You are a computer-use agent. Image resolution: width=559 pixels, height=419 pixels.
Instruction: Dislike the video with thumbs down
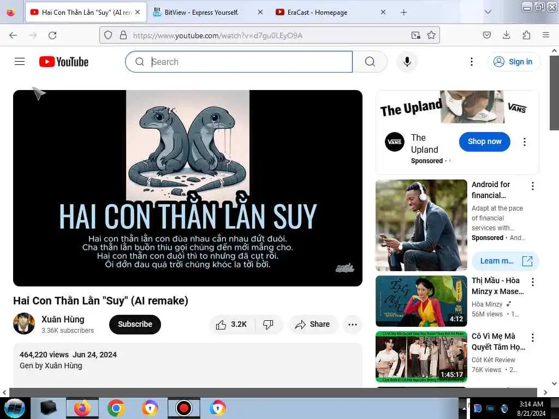[268, 324]
